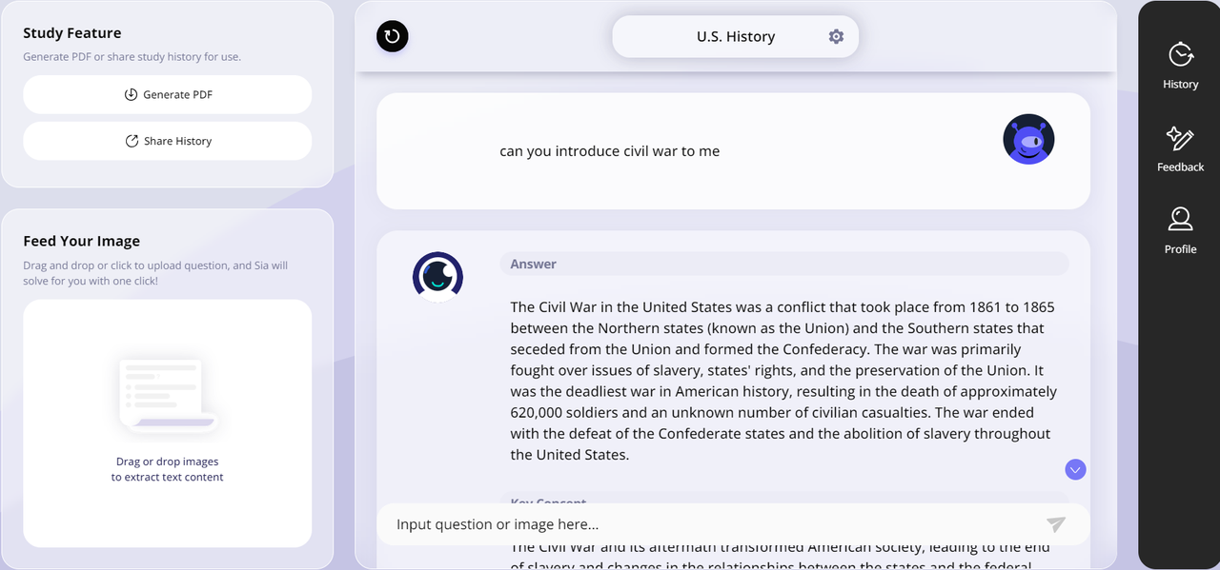Click the Answer section header
Viewport: 1220px width, 570px height.
tap(784, 264)
